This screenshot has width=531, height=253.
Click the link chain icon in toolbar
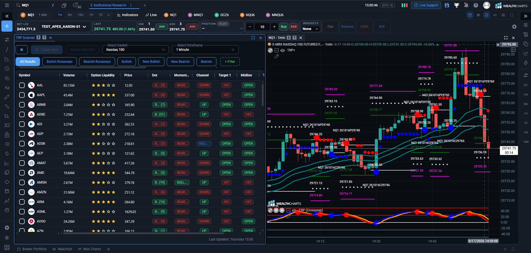click(495, 15)
